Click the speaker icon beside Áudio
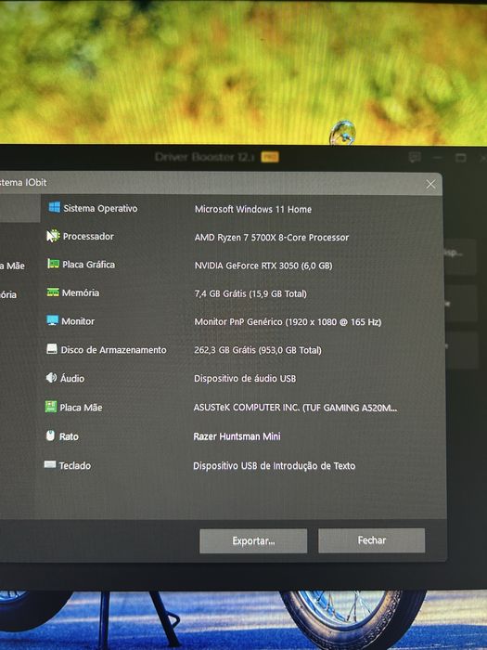The width and height of the screenshot is (487, 650). [51, 378]
